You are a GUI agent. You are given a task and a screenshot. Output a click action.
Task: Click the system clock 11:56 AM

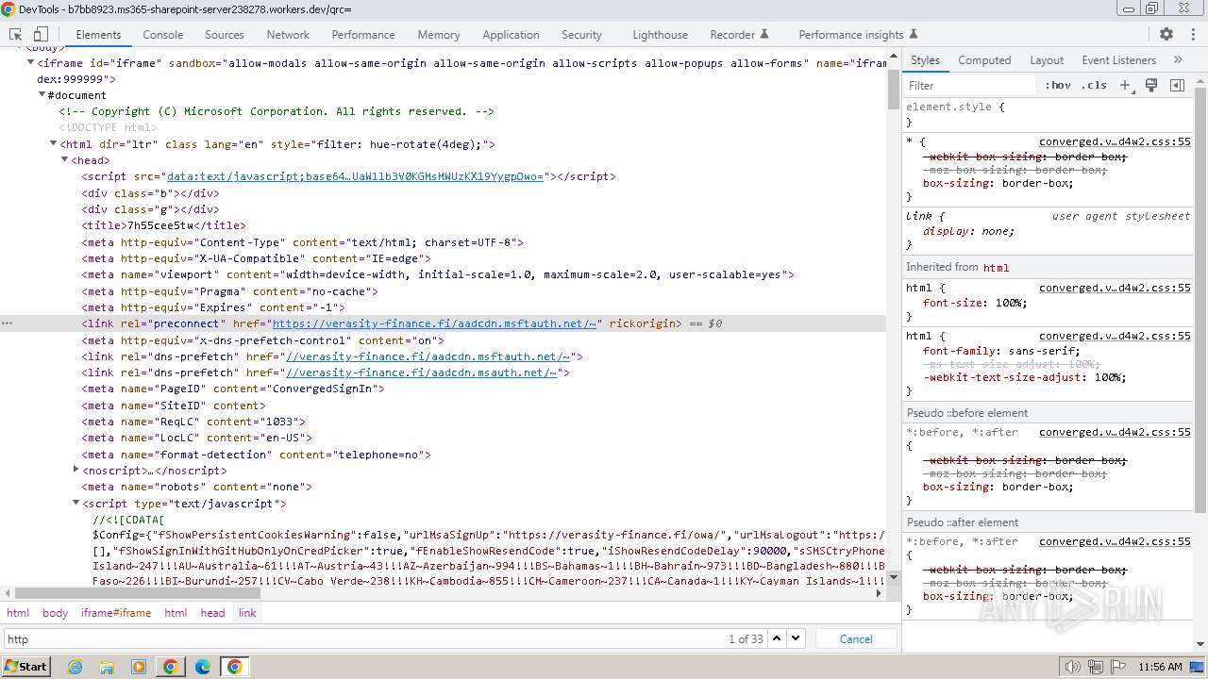pyautogui.click(x=1160, y=667)
